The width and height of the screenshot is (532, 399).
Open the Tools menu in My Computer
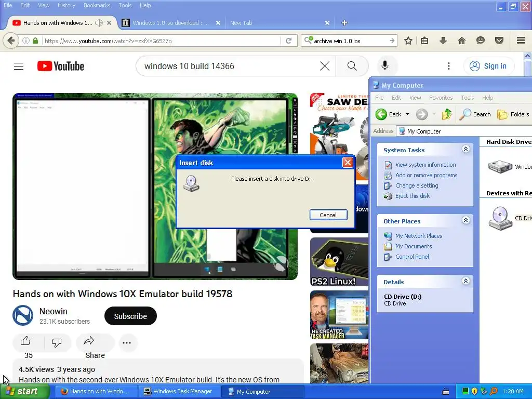pos(467,98)
